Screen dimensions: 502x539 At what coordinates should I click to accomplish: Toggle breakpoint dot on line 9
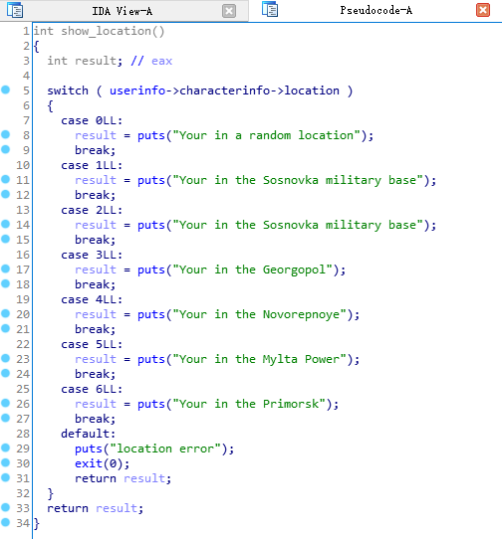[x=6, y=149]
